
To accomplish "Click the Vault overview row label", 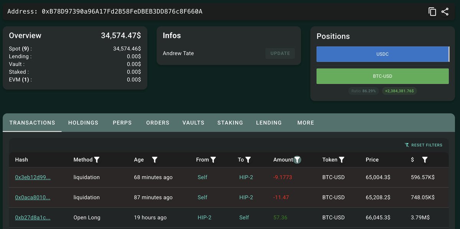I will coord(16,64).
